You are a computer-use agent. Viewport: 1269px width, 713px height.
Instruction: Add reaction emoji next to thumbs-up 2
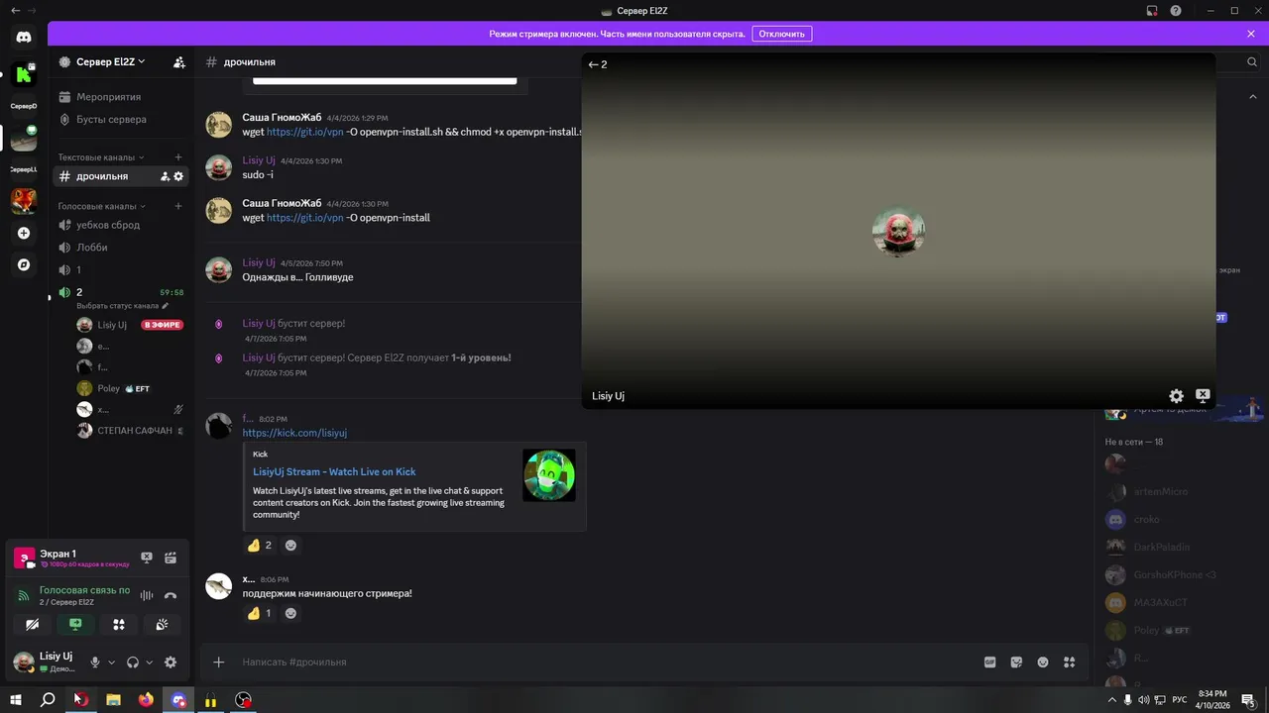pyautogui.click(x=290, y=545)
